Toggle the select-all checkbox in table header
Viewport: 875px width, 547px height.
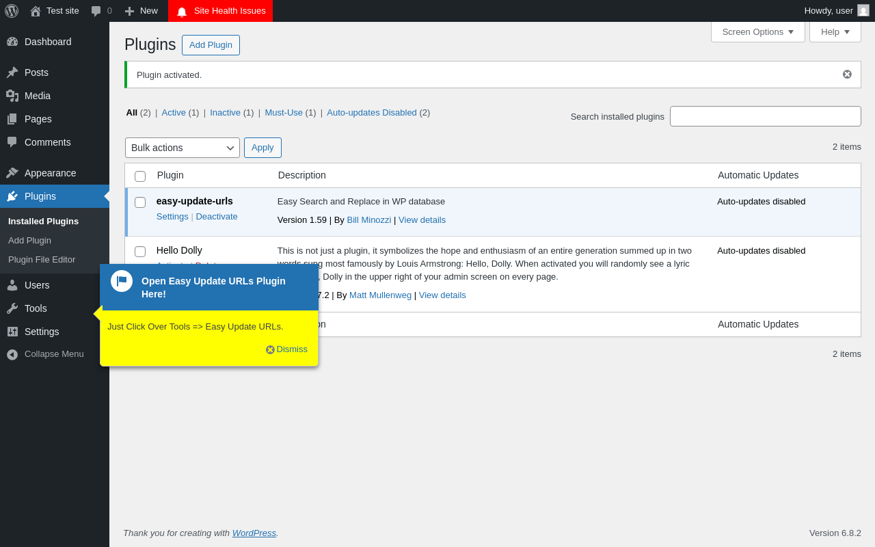[140, 176]
